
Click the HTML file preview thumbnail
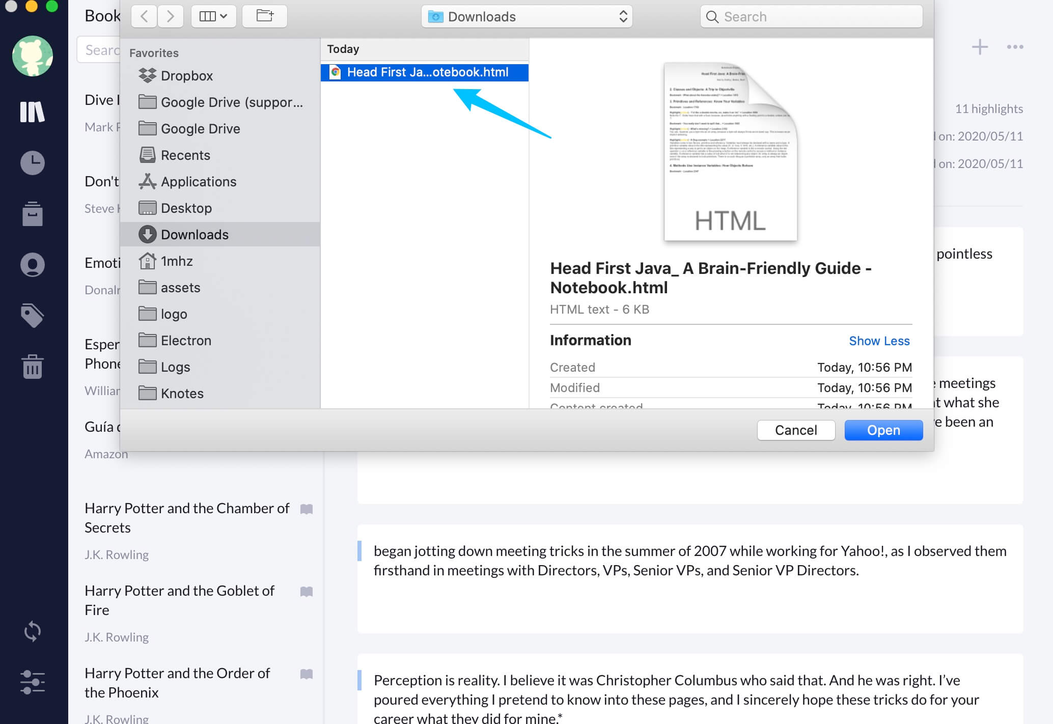click(x=731, y=151)
